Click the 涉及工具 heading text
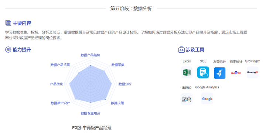The image size is (266, 137). (195, 50)
